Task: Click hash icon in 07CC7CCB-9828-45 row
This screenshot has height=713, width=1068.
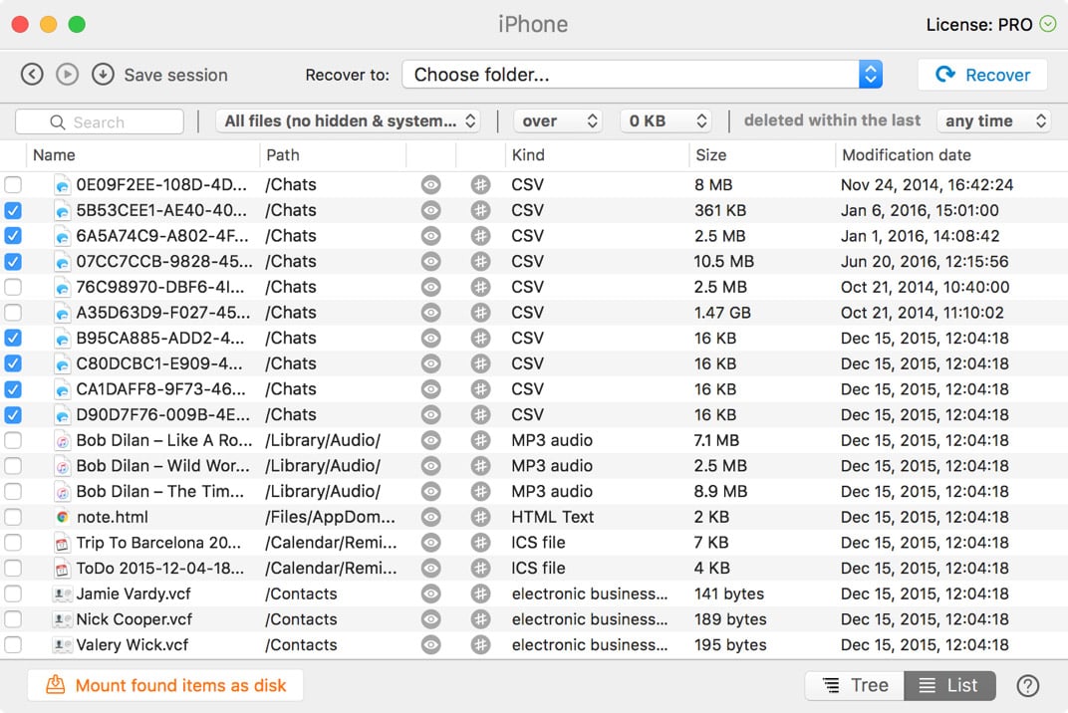Action: point(480,262)
